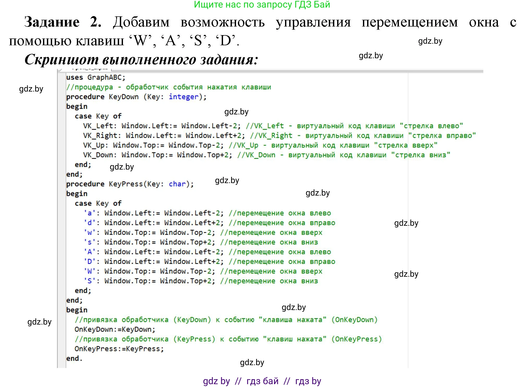Click the 'case Key of' line in KeyPress
This screenshot has height=387, width=525.
click(98, 203)
